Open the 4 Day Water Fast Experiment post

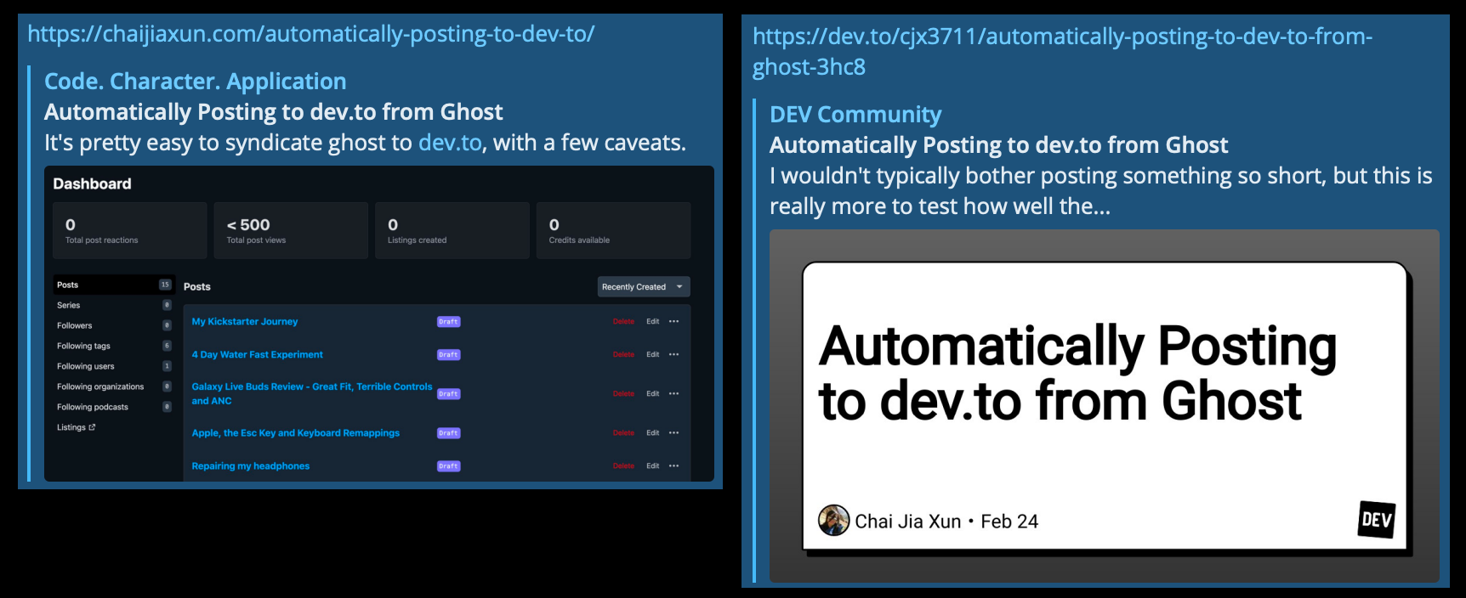tap(257, 355)
